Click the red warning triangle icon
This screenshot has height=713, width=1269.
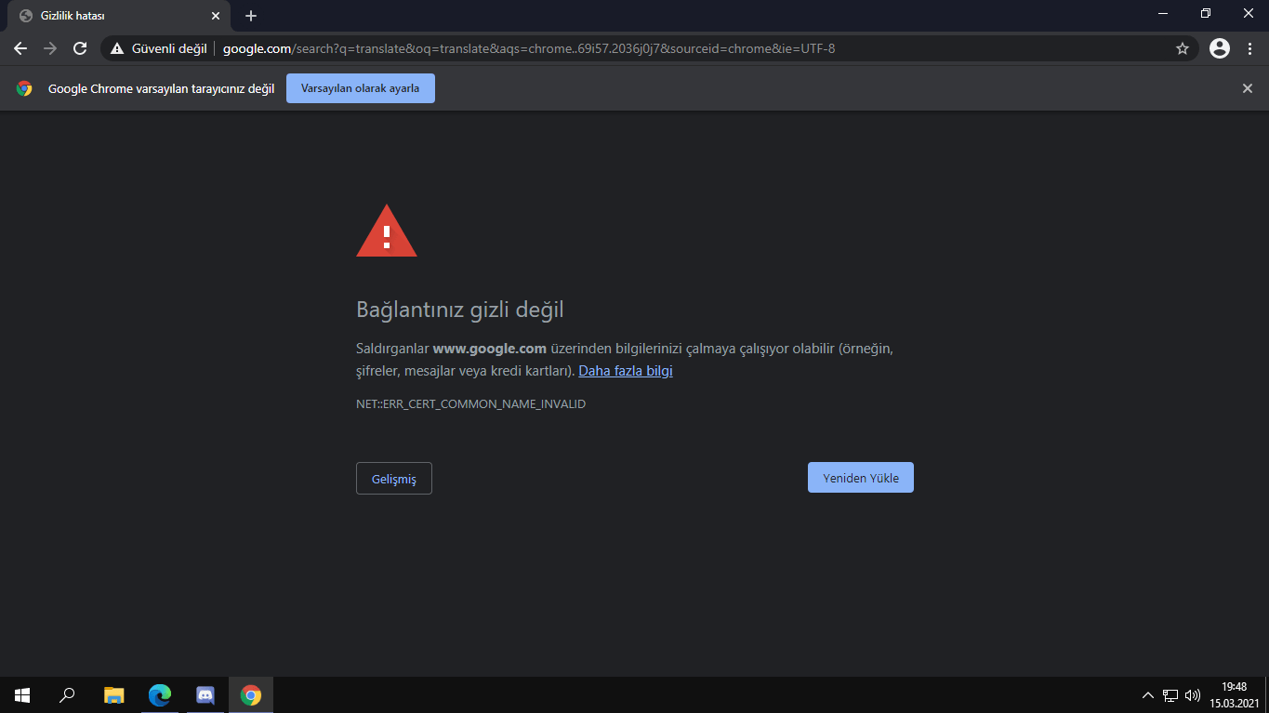tap(387, 231)
